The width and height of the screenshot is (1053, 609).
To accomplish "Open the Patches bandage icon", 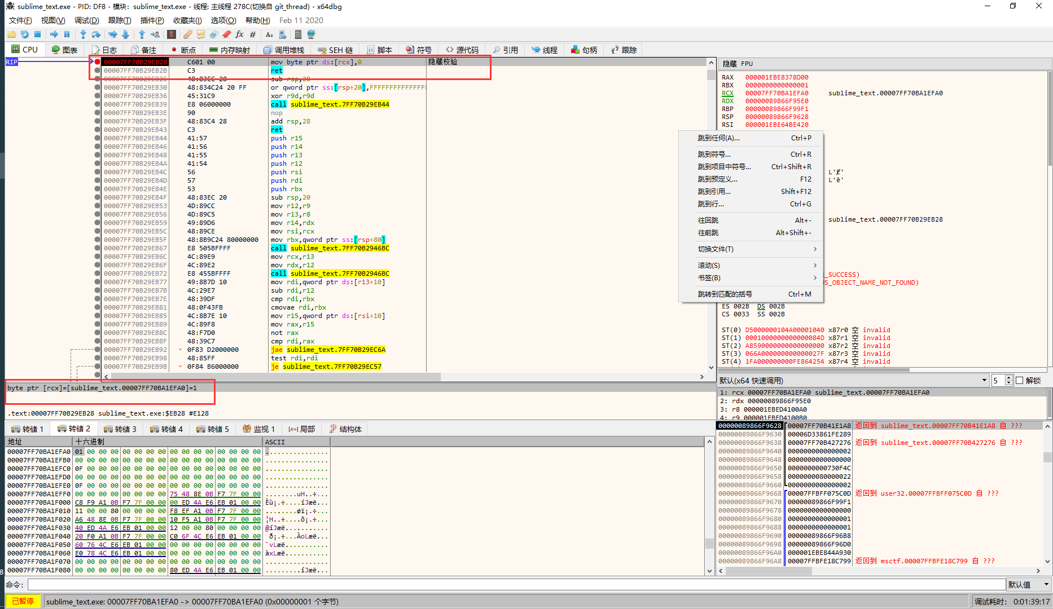I will click(x=188, y=34).
